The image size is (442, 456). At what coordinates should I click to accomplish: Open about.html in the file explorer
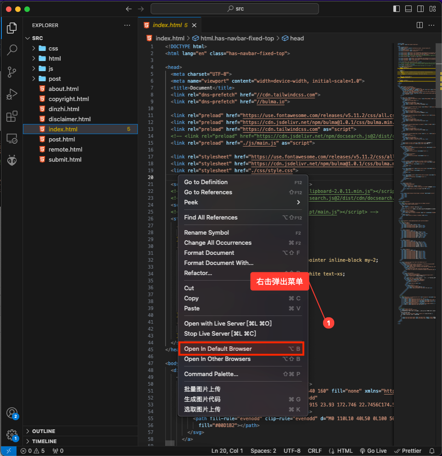(x=63, y=89)
